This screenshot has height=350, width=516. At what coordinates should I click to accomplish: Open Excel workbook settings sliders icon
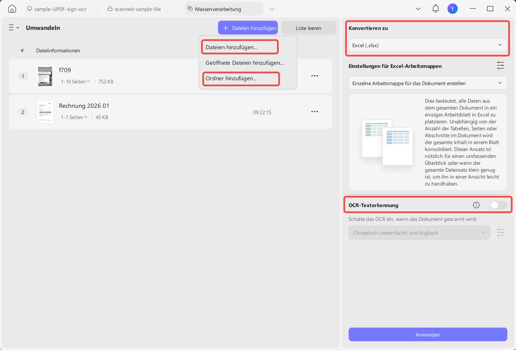pyautogui.click(x=500, y=66)
